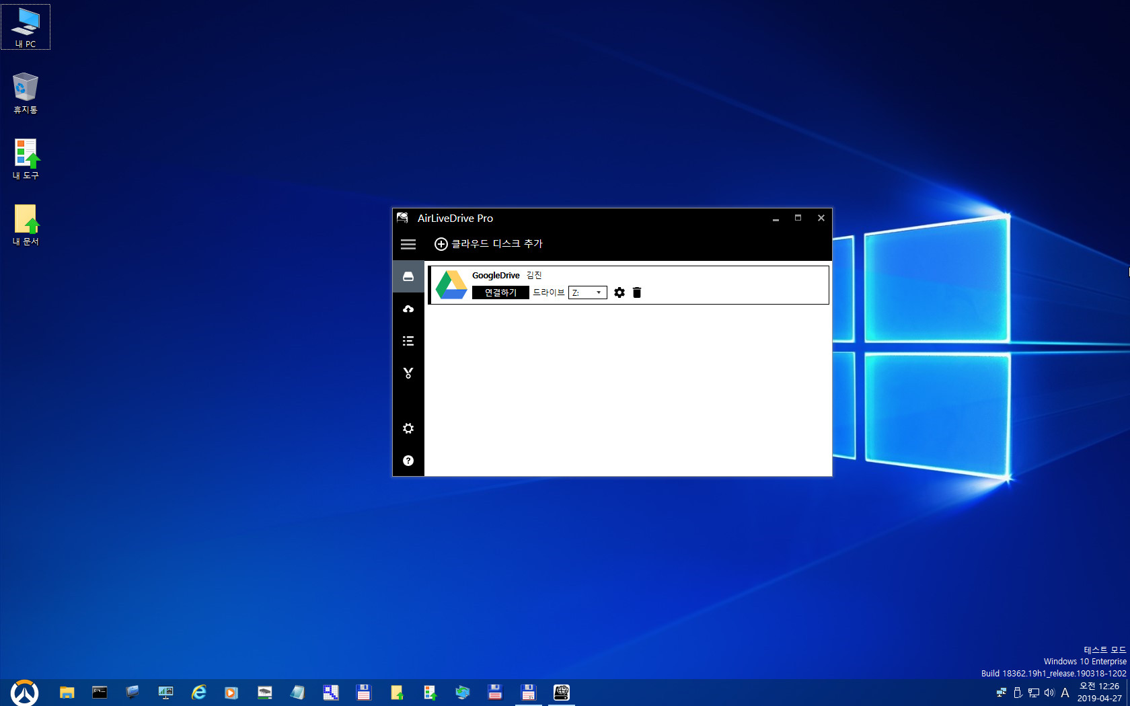Open GoogleDrive disk settings gear
This screenshot has height=706, width=1130.
pyautogui.click(x=619, y=292)
